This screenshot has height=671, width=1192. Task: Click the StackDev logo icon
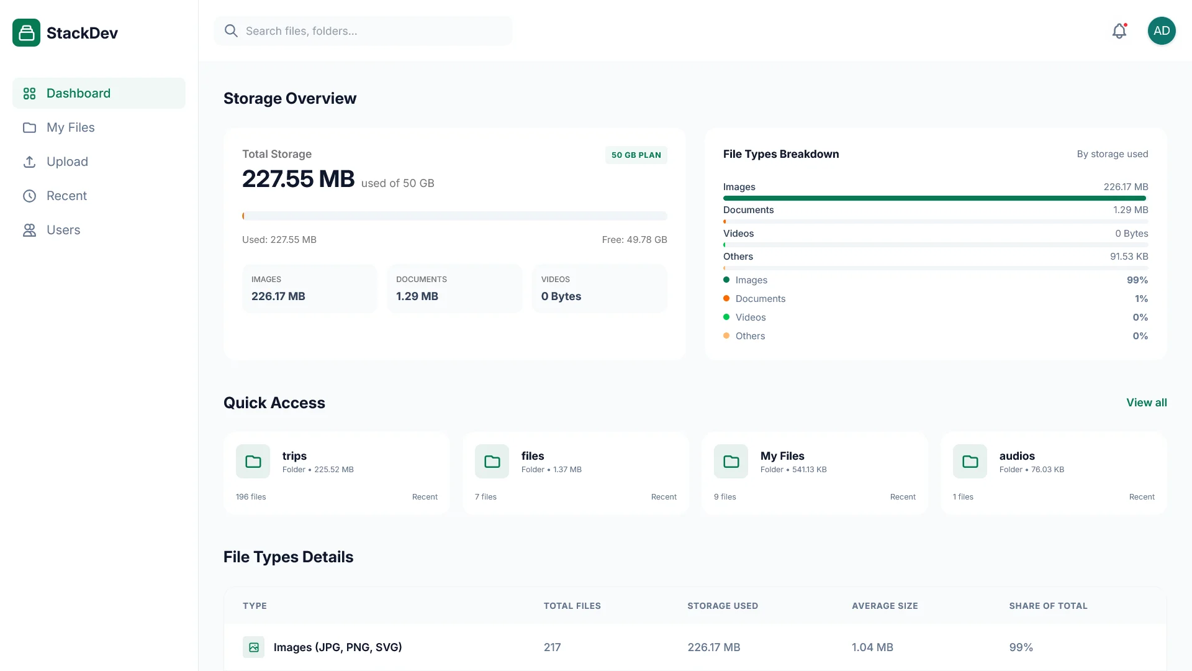[26, 33]
